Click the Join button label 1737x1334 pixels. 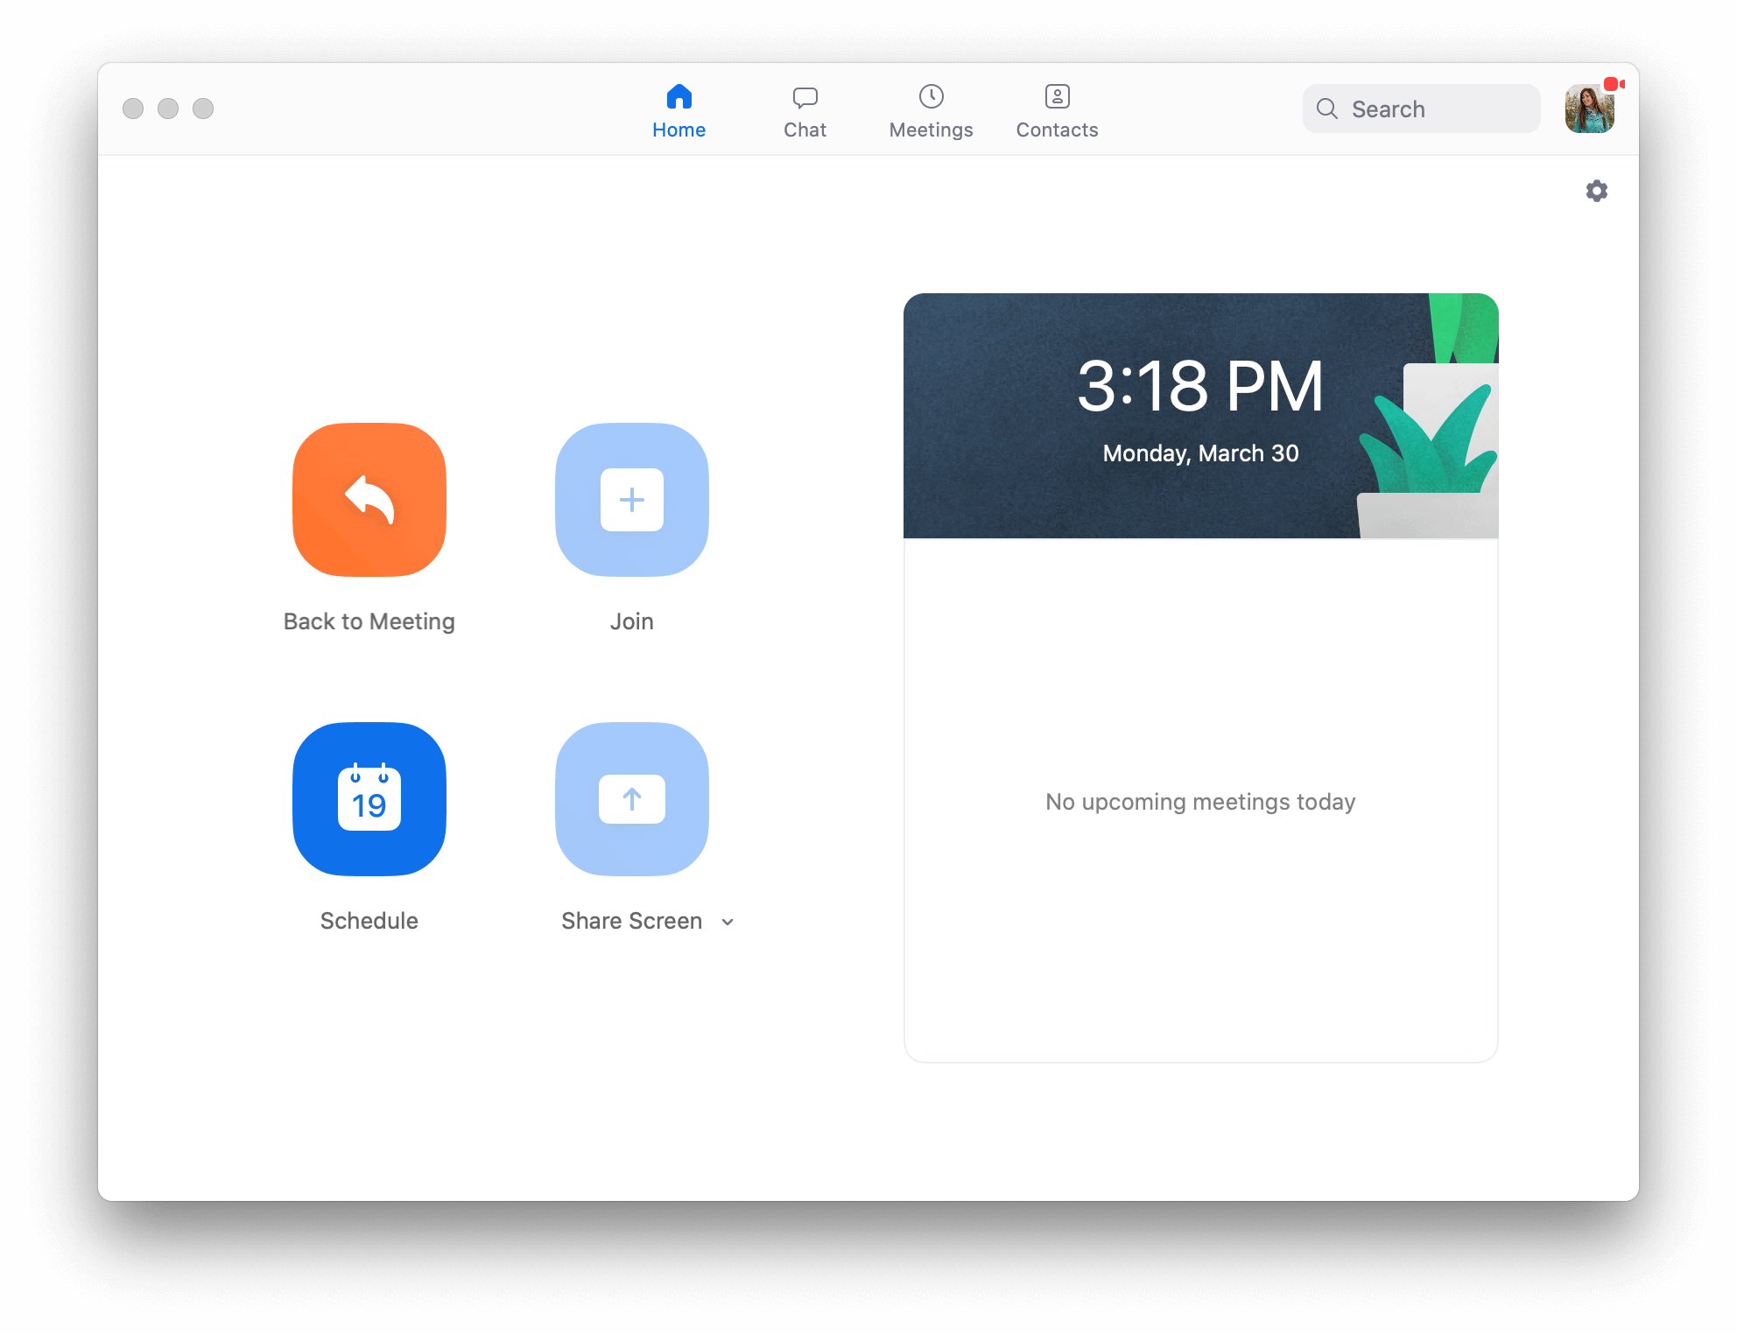pyautogui.click(x=630, y=621)
